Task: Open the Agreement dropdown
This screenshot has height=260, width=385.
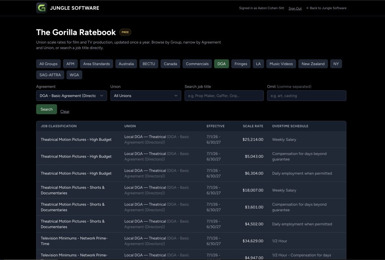Action: (x=71, y=96)
